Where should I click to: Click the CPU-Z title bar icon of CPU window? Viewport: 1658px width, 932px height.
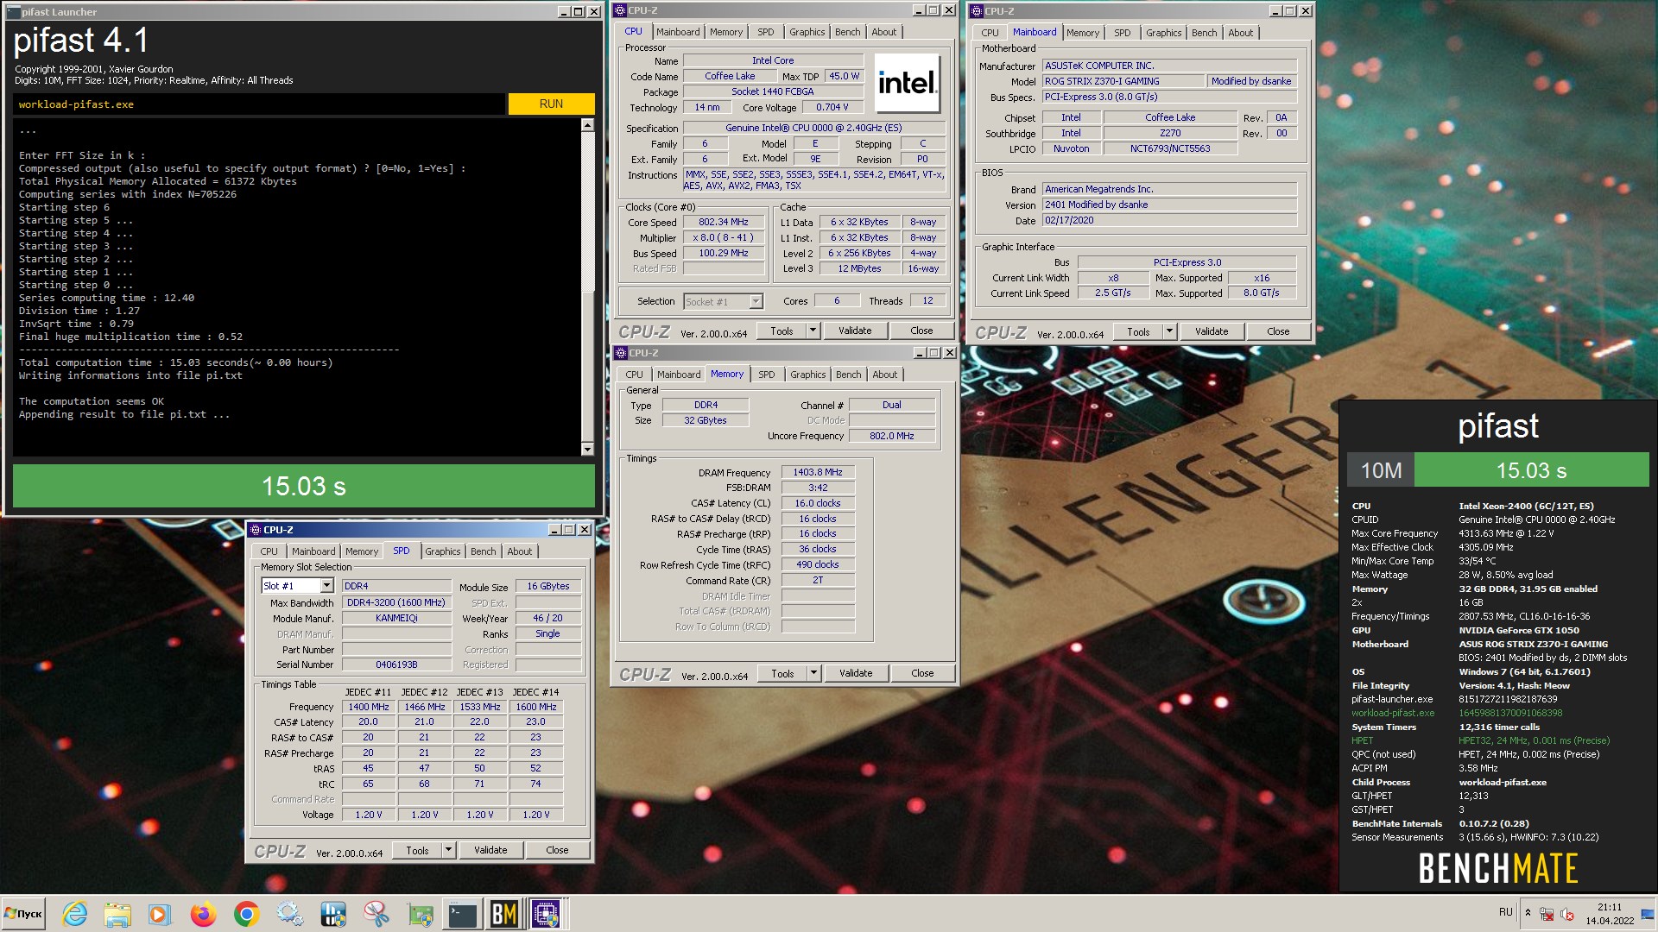[x=620, y=10]
